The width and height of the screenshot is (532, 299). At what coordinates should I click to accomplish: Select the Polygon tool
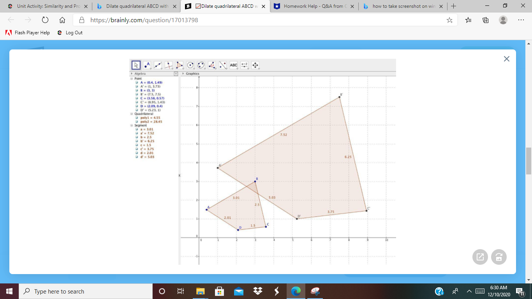179,65
